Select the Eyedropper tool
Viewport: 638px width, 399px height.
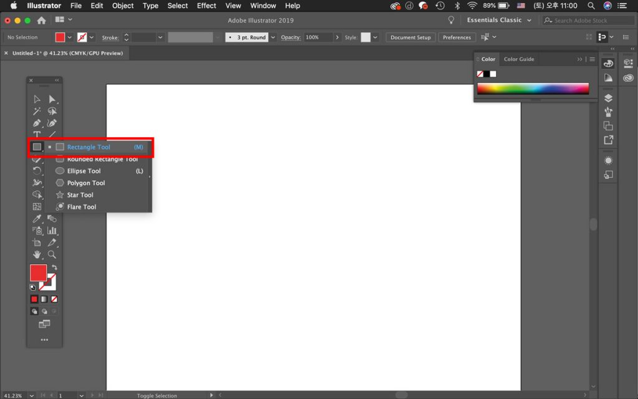[x=37, y=219]
